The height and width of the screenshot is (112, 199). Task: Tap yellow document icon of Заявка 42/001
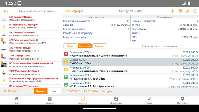66,62
